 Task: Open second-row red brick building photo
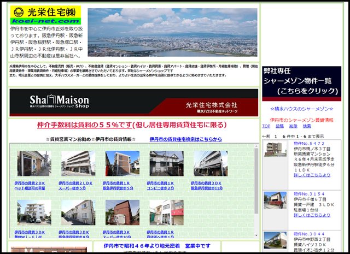[x=122, y=212]
